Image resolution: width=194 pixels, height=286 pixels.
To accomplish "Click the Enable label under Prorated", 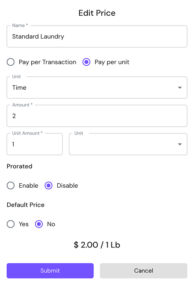I will pyautogui.click(x=28, y=186).
